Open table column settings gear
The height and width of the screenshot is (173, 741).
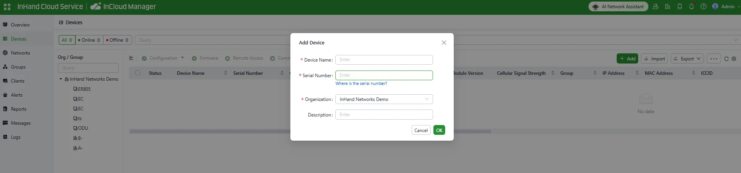tap(734, 59)
